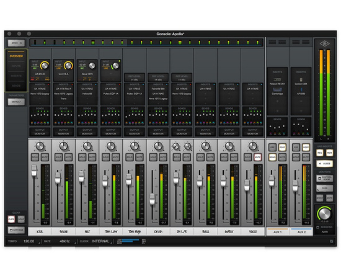Image resolution: width=341 pixels, height=279 pixels.
Task: Mute the Snare channel
Action: tap(68, 157)
